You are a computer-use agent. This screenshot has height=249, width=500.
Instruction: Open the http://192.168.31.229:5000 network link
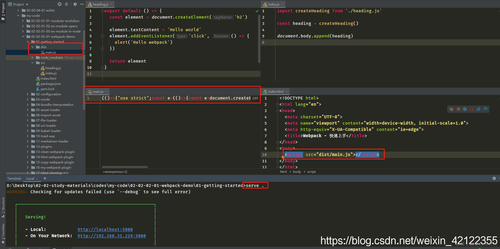[112, 236]
